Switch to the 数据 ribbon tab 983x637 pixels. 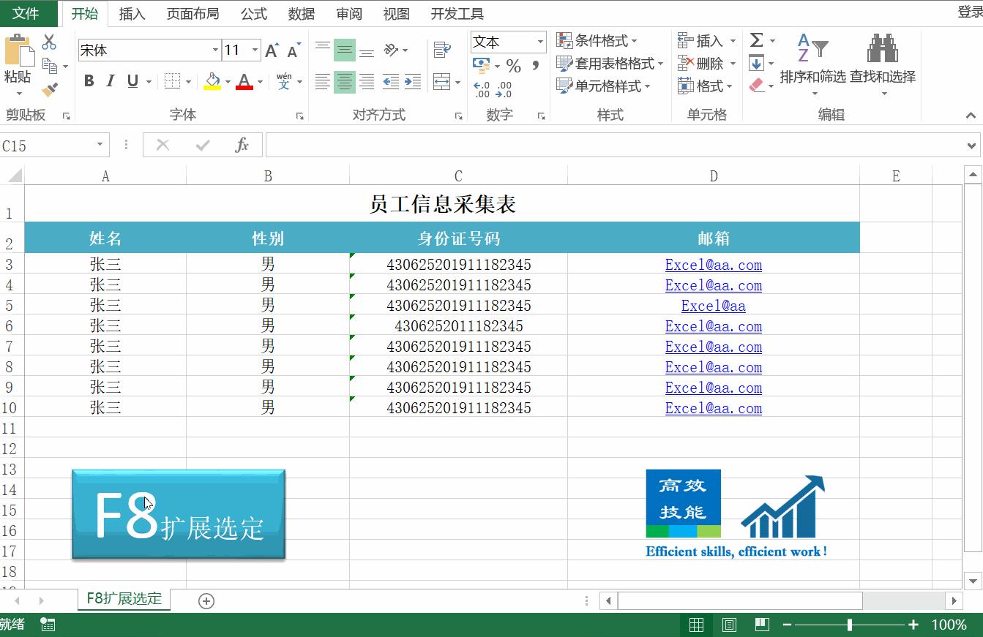(x=301, y=13)
